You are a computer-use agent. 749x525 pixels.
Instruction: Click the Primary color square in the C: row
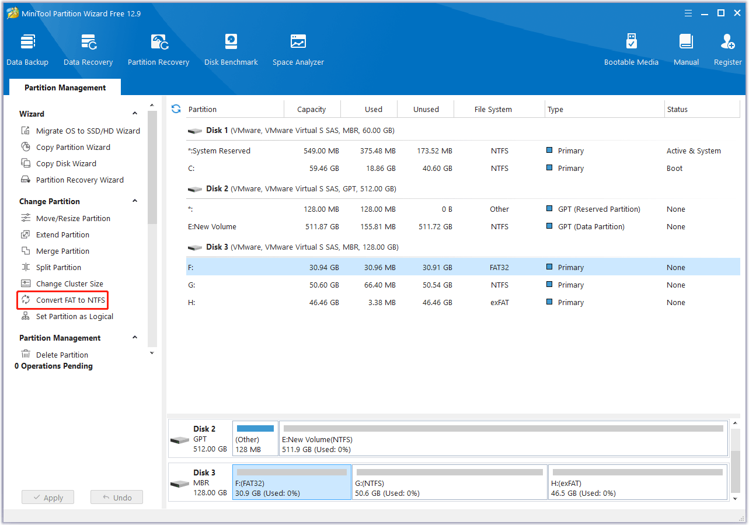click(549, 167)
